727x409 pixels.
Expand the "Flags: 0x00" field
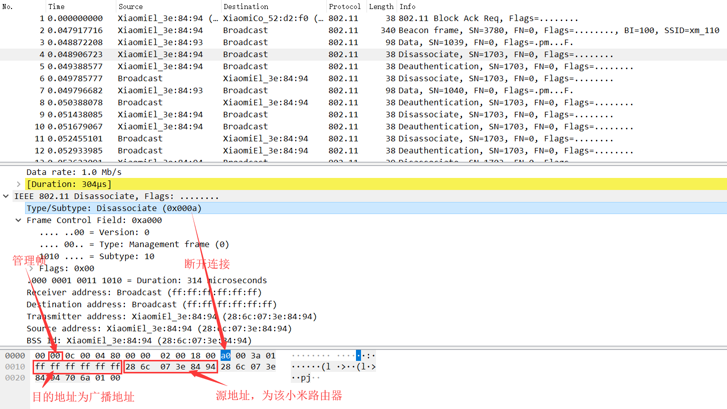(31, 268)
